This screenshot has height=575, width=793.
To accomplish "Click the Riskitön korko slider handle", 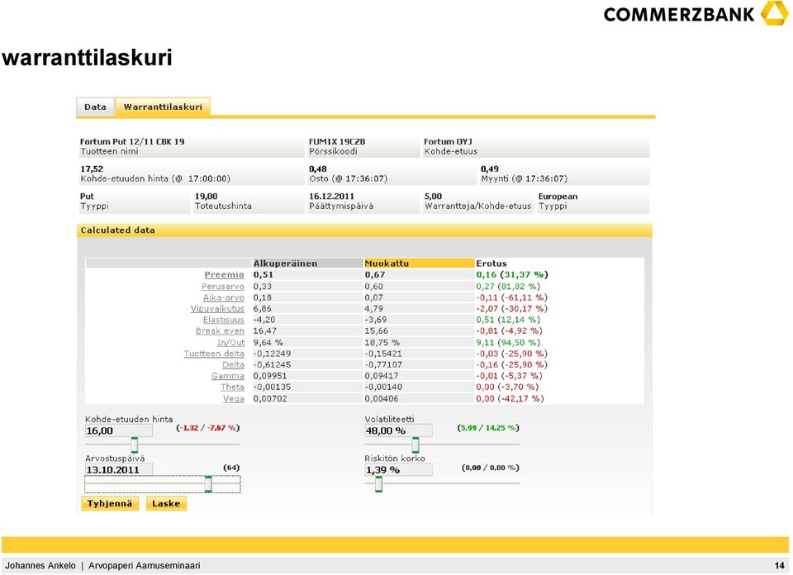I will (x=378, y=484).
